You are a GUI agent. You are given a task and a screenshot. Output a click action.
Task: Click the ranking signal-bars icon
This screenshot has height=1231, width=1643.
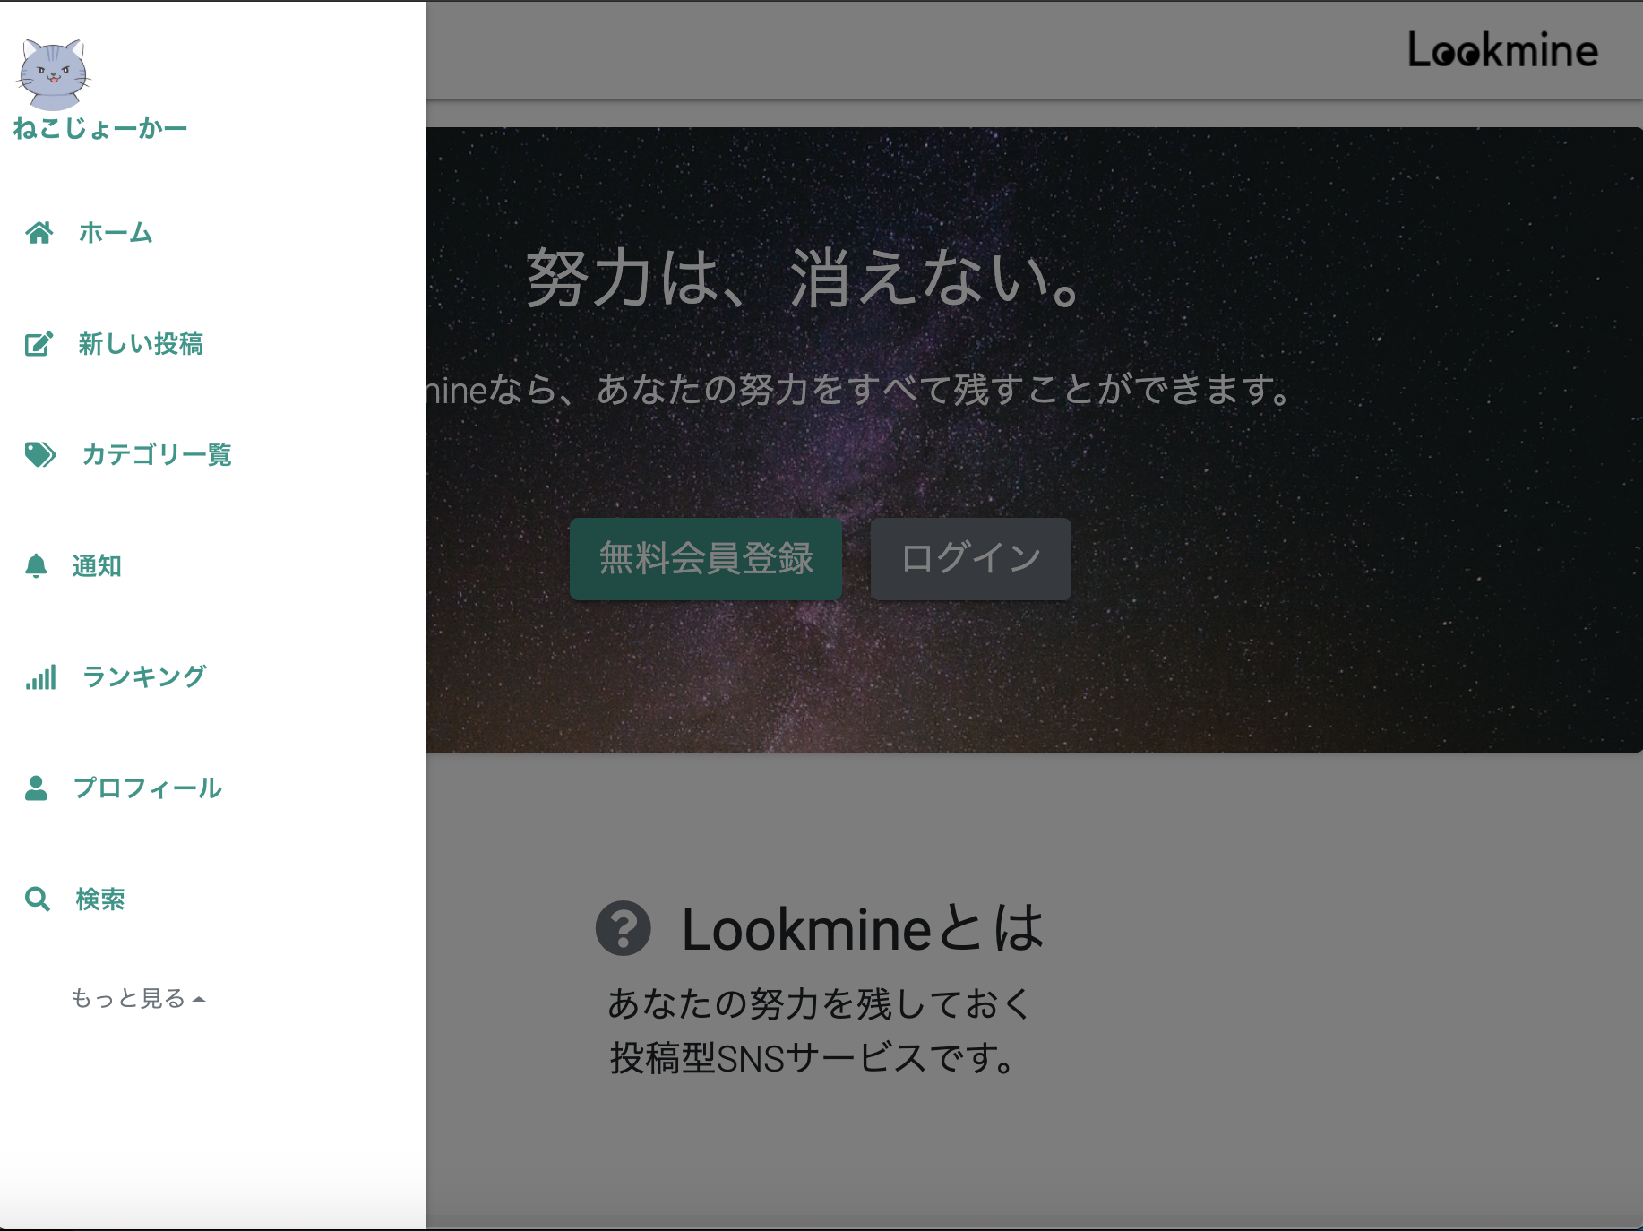click(x=40, y=677)
